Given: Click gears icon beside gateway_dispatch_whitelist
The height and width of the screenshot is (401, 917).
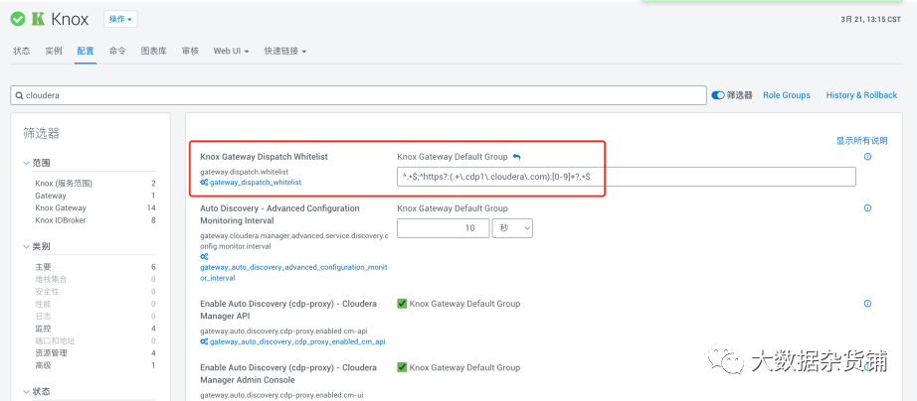Looking at the screenshot, I should tap(204, 182).
